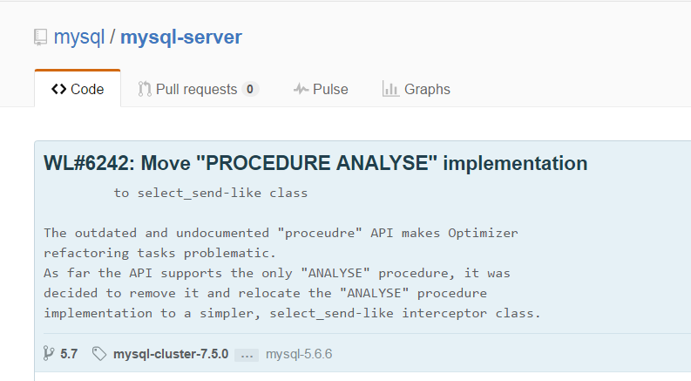691x381 pixels.
Task: Switch to the Pull requests tab
Action: click(199, 89)
